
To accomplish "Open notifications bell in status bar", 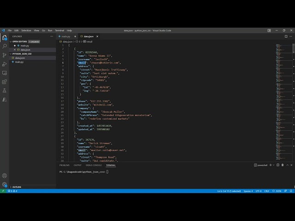I will pos(291,191).
